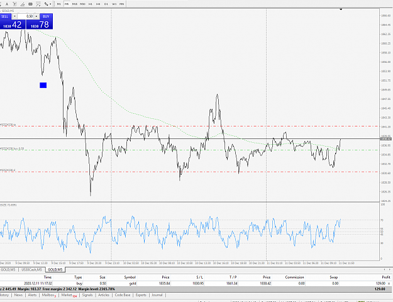Click the blue square chart marker
Screen dimensions: 393x302
[43, 86]
